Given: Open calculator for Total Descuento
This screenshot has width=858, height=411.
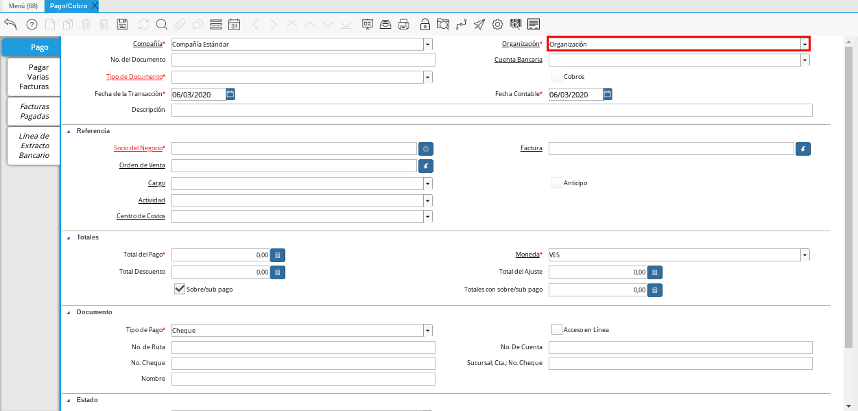Looking at the screenshot, I should tap(278, 272).
